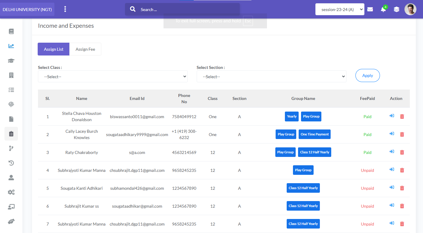Click login arrow icon for Stella Chava row
This screenshot has height=233, width=423.
pyautogui.click(x=392, y=116)
